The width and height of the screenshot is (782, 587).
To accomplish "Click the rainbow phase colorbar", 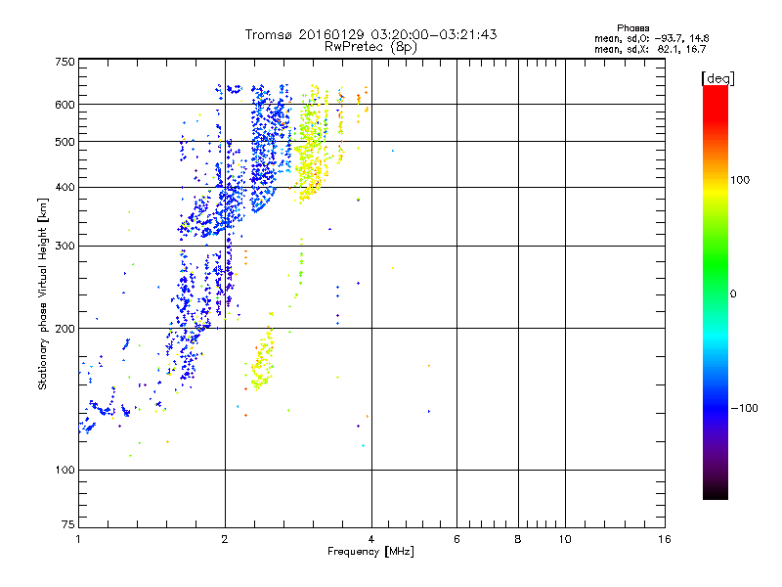I will click(716, 292).
